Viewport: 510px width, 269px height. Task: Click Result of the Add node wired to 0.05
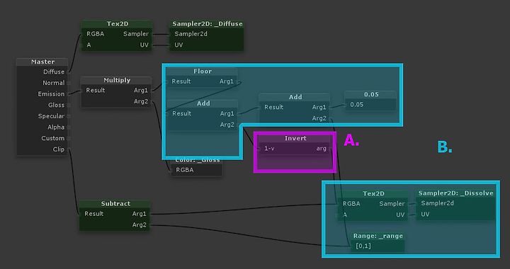[x=273, y=107]
